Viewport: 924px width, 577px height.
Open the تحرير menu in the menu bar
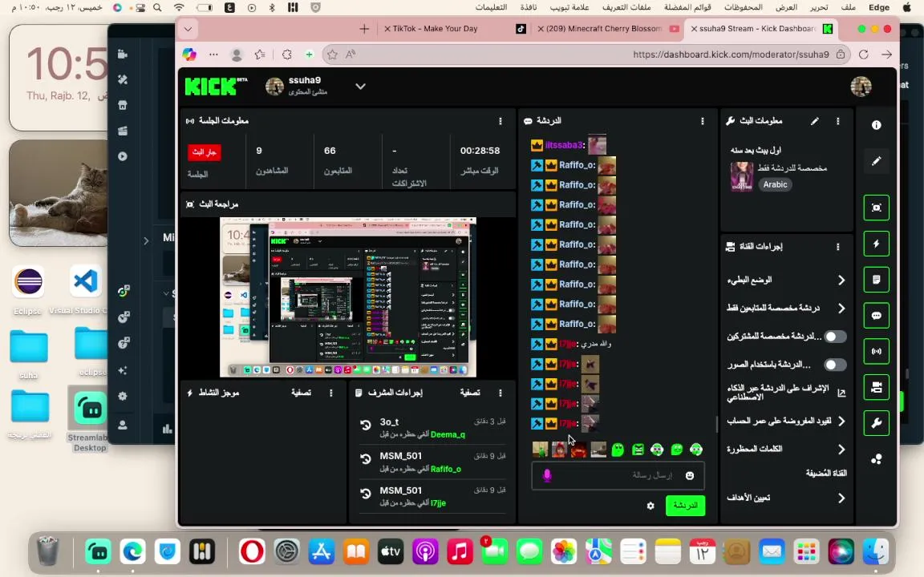818,7
